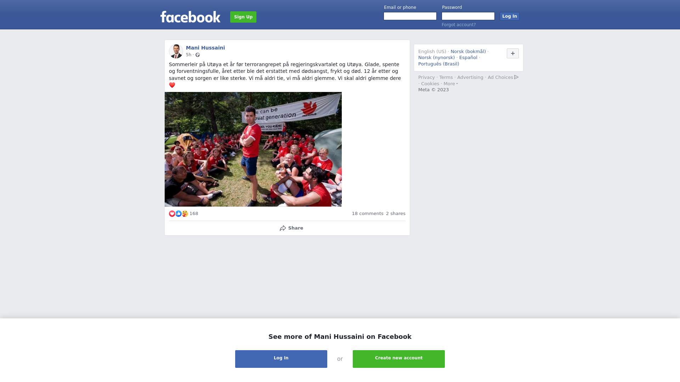The height and width of the screenshot is (382, 680).
Task: Click the green Sign Up button
Action: (243, 17)
